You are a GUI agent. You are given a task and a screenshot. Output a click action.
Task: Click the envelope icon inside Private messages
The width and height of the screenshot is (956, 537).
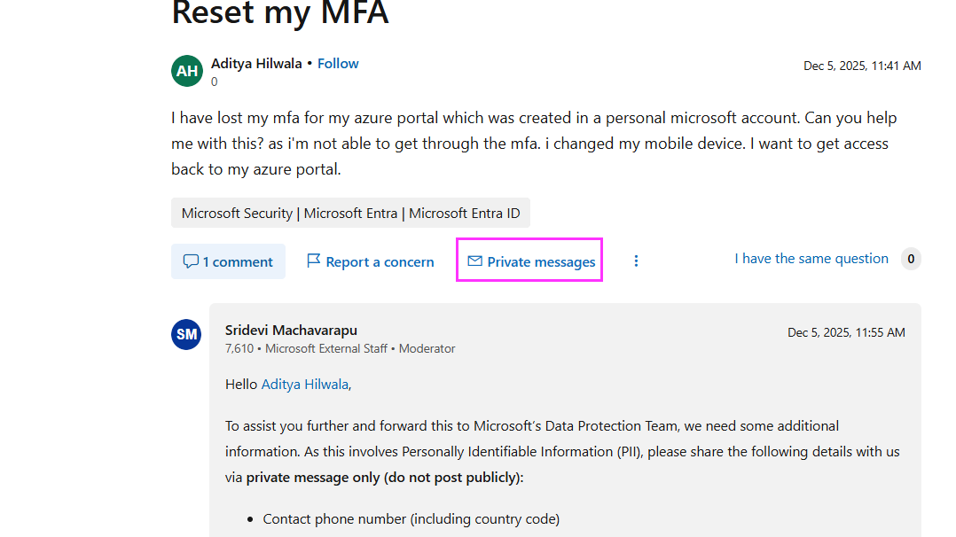pyautogui.click(x=475, y=261)
